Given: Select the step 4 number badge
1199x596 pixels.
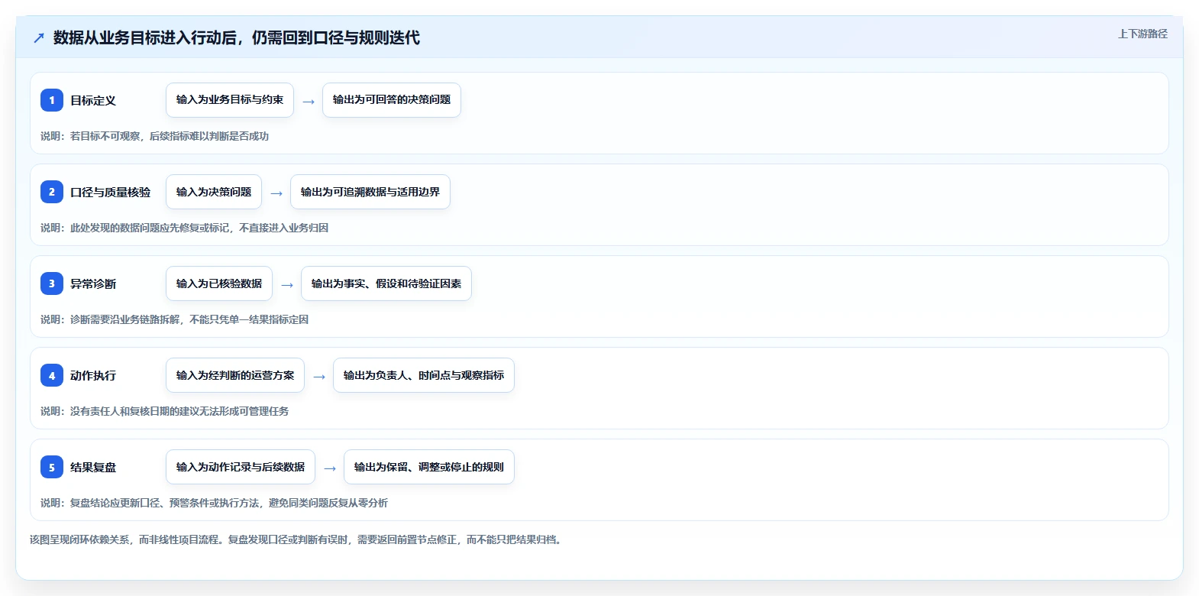Looking at the screenshot, I should pos(52,375).
